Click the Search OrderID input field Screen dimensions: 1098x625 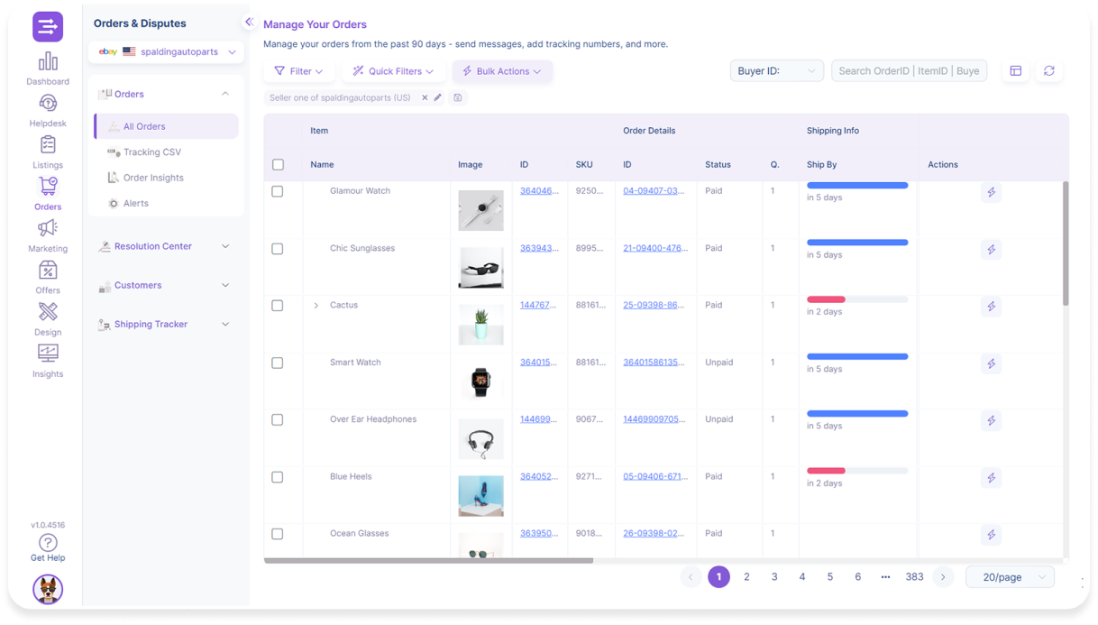click(908, 71)
